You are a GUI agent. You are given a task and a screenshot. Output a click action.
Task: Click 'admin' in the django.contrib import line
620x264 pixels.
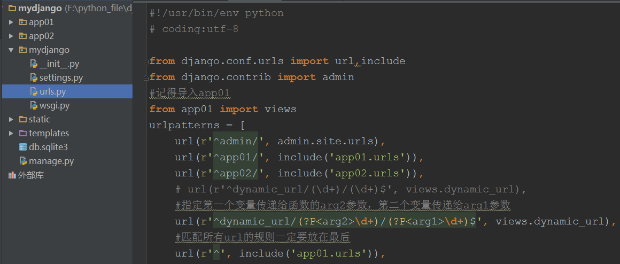[338, 77]
